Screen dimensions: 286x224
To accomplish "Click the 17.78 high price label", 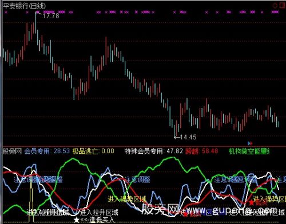I will (x=51, y=15).
